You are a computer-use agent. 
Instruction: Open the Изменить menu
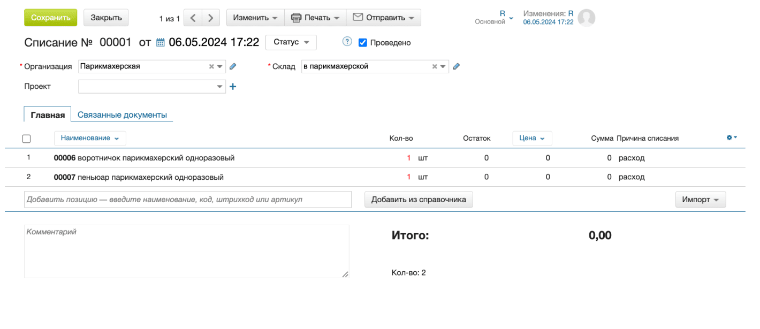(255, 17)
